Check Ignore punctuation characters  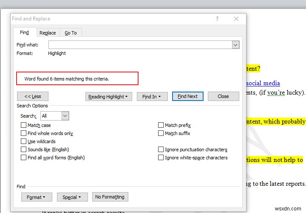click(x=161, y=150)
